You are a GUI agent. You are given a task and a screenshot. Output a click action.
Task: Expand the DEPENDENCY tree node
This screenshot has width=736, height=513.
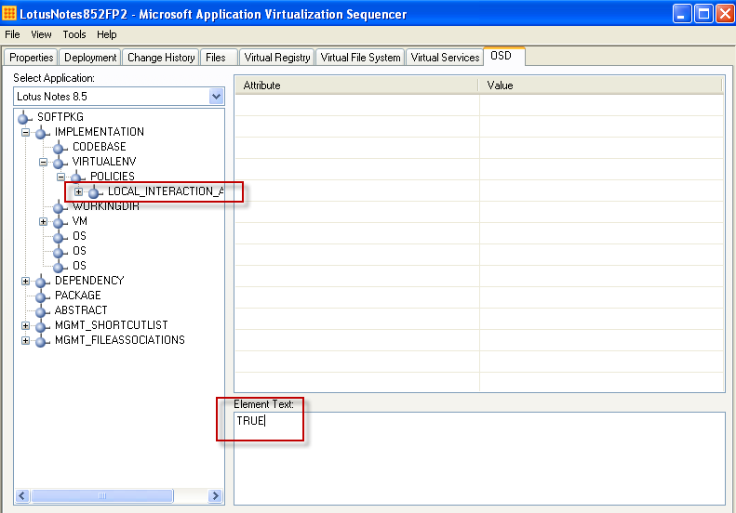(25, 281)
